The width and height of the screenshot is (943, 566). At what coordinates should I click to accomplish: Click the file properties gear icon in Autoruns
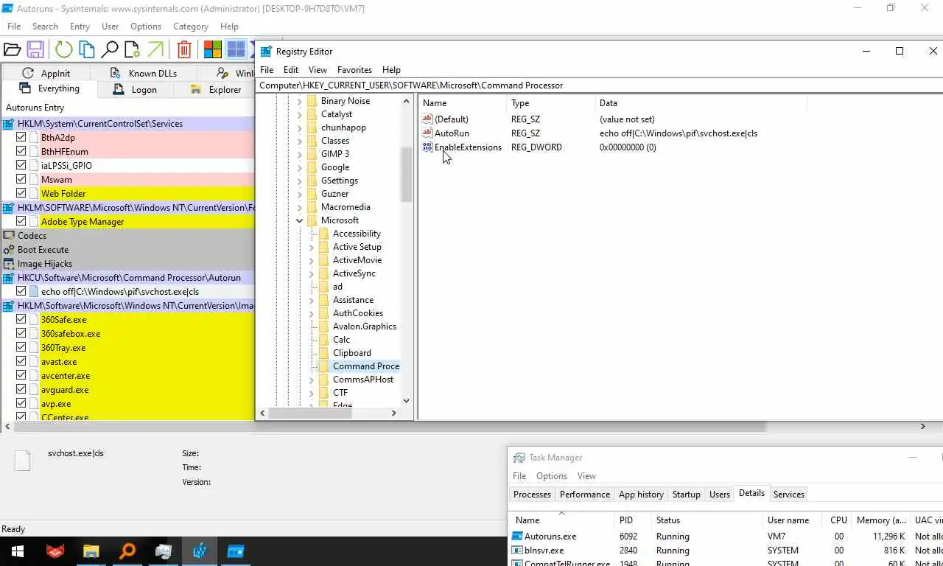click(132, 49)
